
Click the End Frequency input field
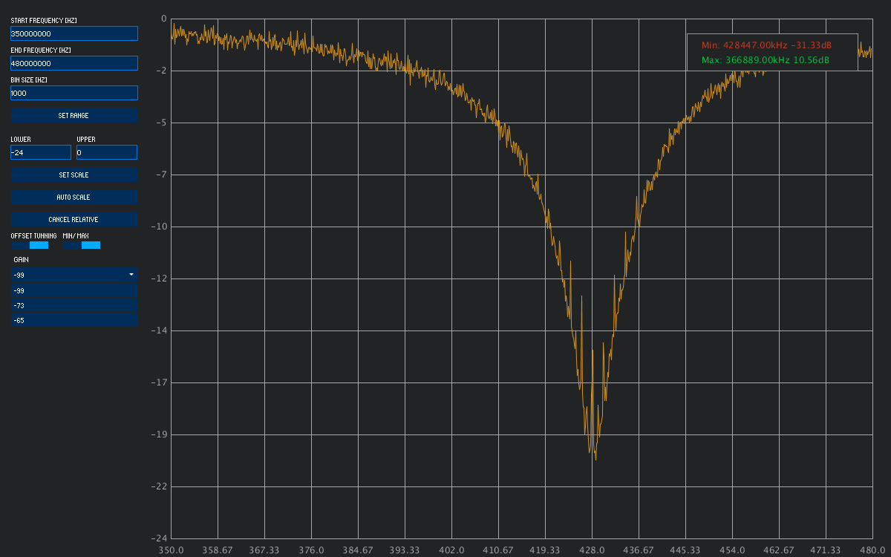click(74, 63)
